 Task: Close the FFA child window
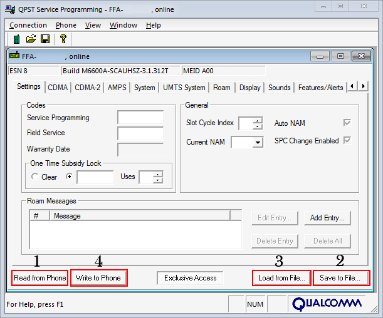click(361, 56)
